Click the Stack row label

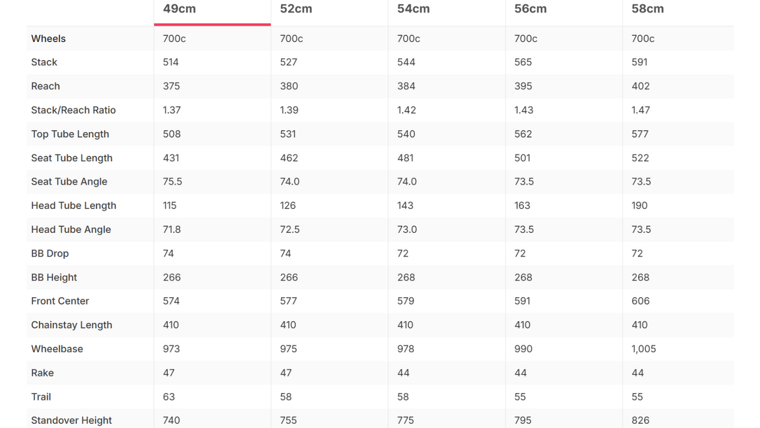[44, 63]
